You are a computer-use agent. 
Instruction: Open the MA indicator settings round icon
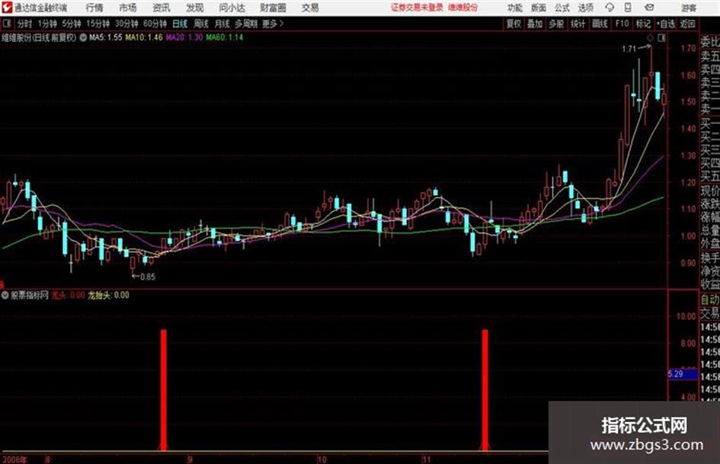83,37
